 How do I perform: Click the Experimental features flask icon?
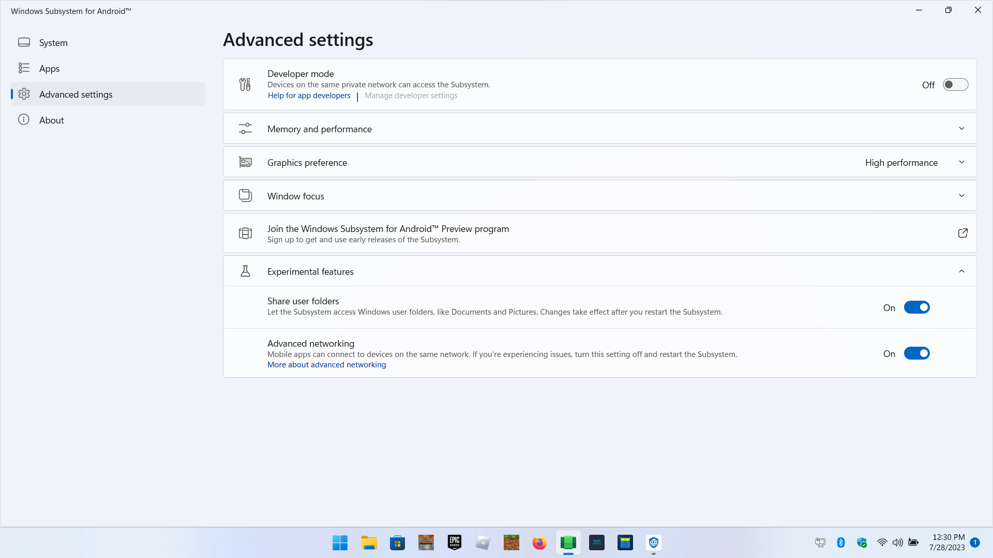pyautogui.click(x=245, y=271)
